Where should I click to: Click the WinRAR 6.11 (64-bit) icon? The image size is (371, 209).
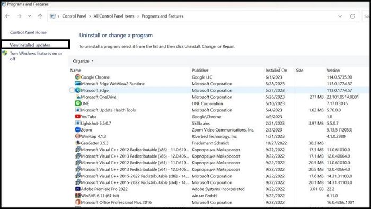coord(77,196)
